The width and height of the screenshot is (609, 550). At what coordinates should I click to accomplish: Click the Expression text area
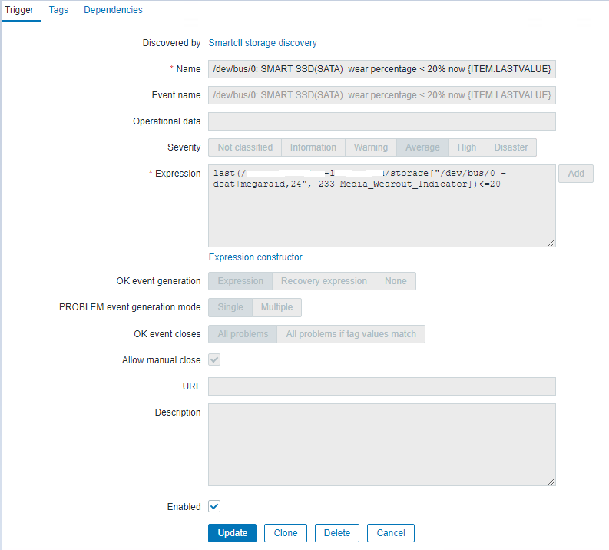[x=382, y=206]
